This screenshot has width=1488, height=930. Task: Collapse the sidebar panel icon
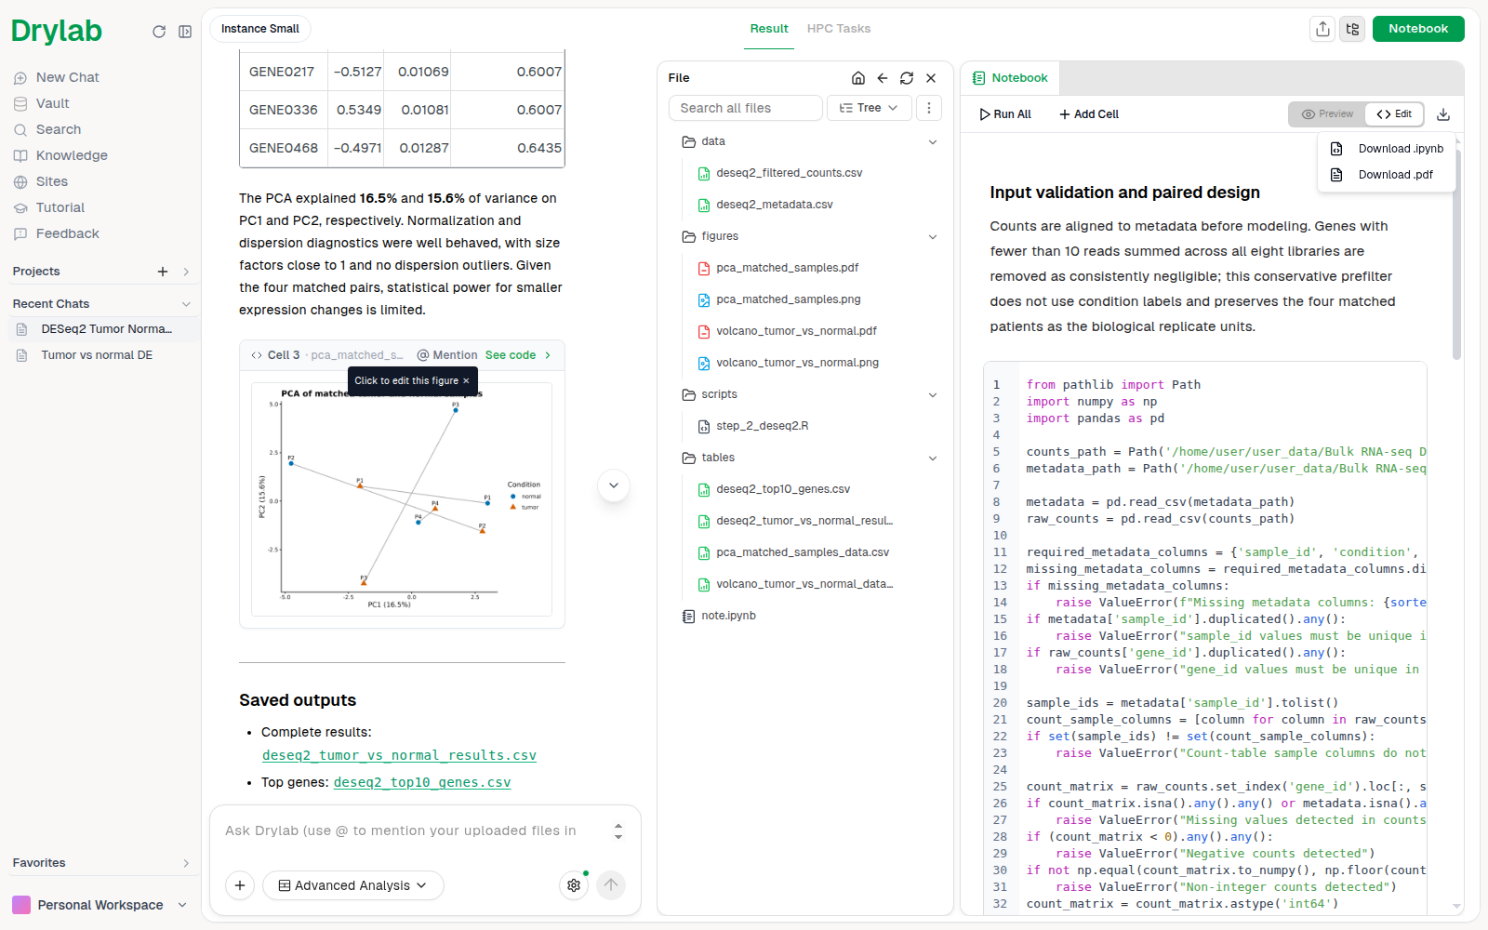185,32
